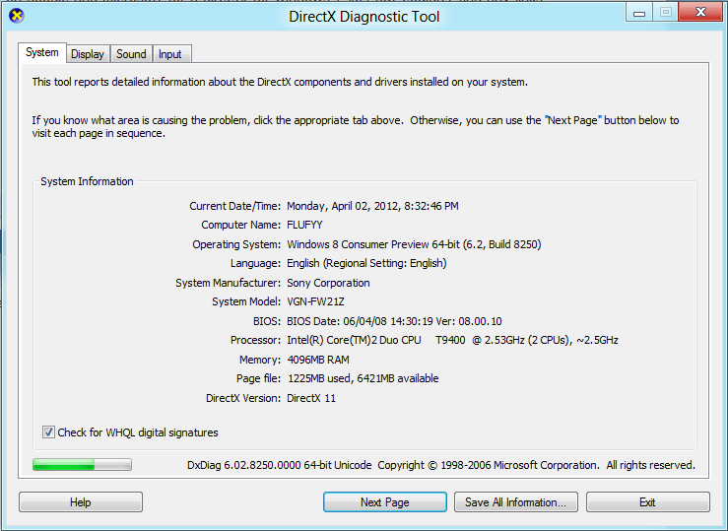Click the Computer Name label

coord(241,225)
